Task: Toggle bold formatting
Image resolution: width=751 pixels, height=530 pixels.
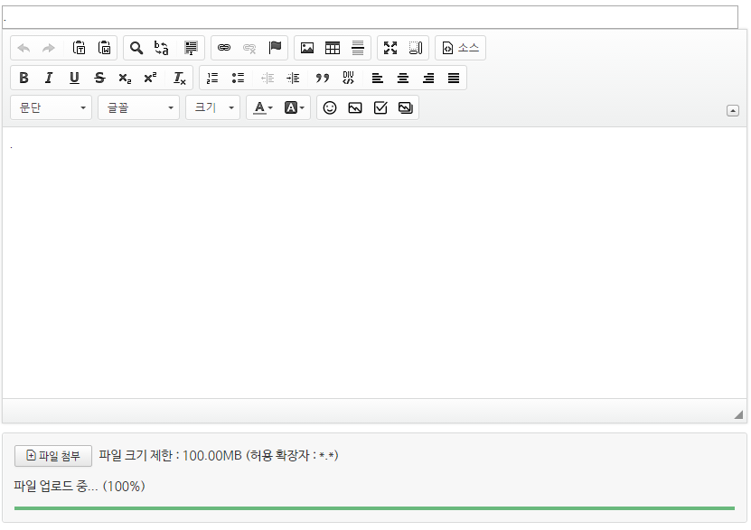Action: (23, 78)
